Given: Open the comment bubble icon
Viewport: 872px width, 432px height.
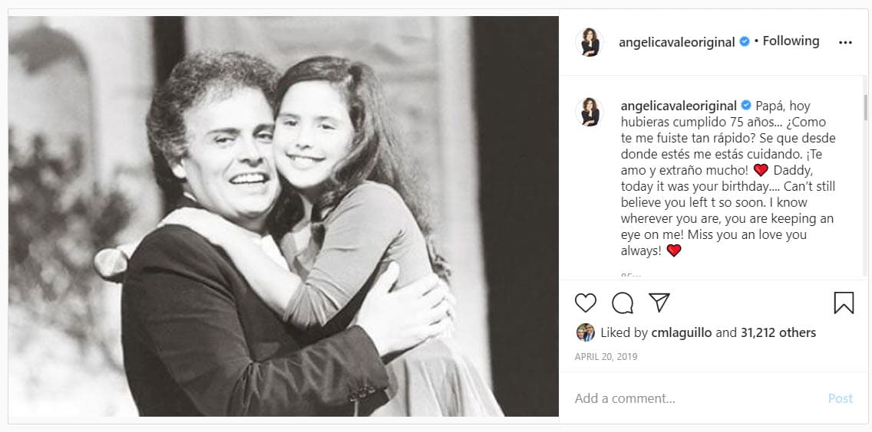Looking at the screenshot, I should (x=623, y=303).
